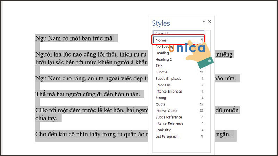Click the linked style icon beside Quote
This screenshot has height=156, width=278.
(202, 104)
